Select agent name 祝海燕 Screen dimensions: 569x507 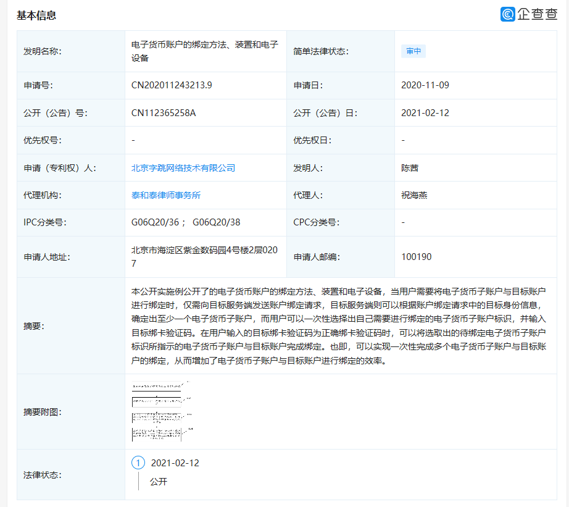(414, 195)
